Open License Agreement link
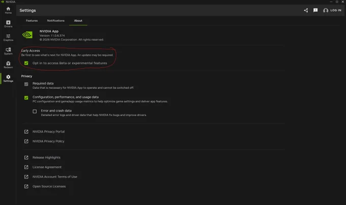Viewport: 346px width, 205px height. pyautogui.click(x=47, y=167)
